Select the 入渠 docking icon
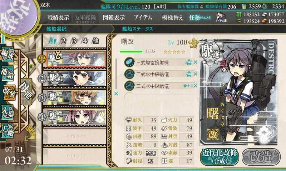 (x=8, y=112)
